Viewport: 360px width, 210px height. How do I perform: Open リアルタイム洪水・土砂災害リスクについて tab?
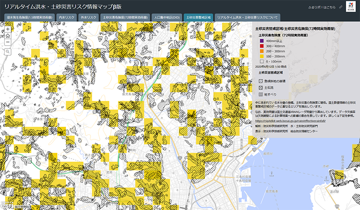pyautogui.click(x=247, y=17)
